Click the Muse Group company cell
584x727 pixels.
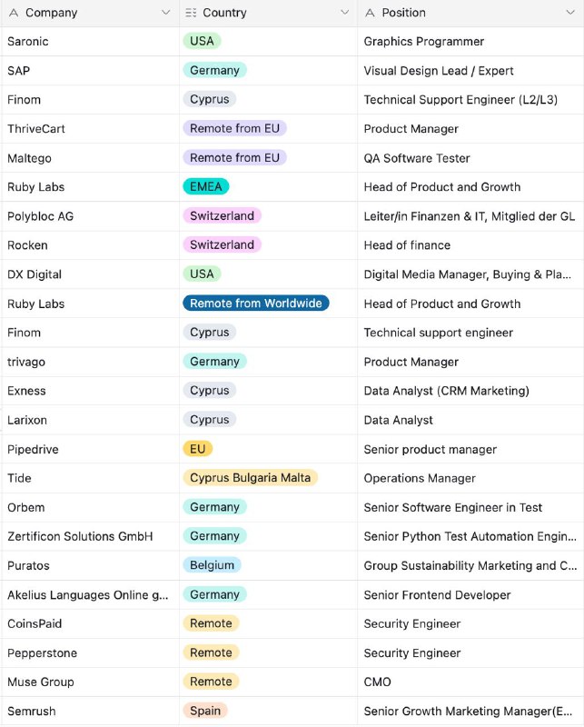point(90,682)
